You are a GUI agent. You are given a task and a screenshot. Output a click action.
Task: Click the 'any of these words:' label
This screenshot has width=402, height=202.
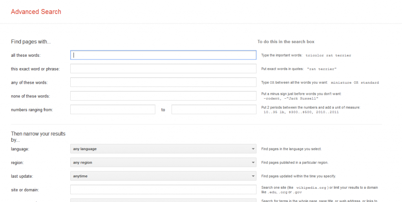click(29, 83)
